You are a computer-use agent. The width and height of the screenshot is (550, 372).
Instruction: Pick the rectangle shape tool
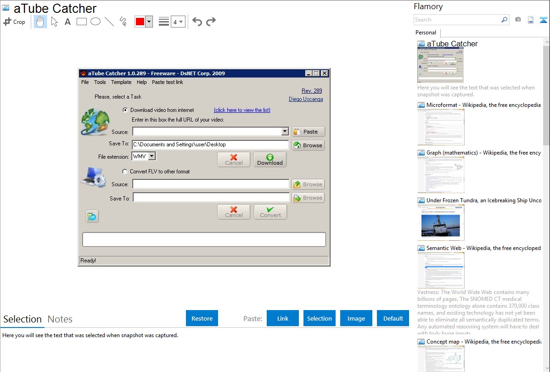(81, 22)
